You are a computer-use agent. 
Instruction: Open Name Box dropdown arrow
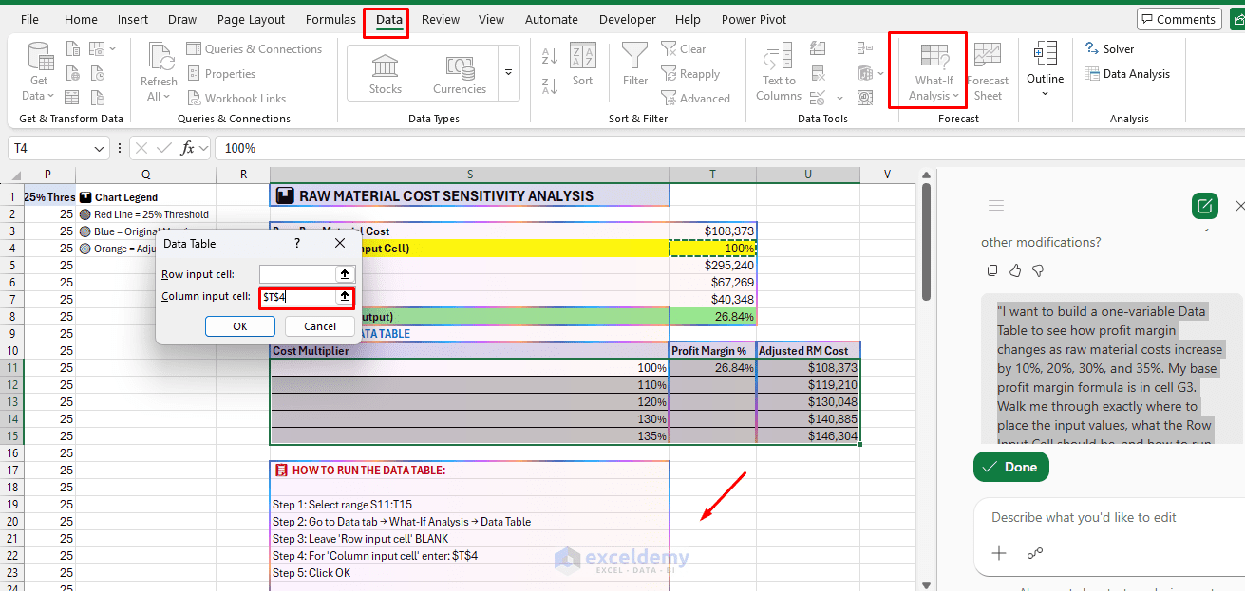tap(100, 149)
